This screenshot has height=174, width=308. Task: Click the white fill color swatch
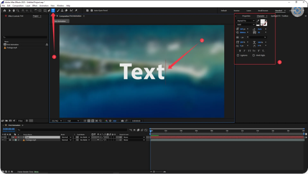262,22
